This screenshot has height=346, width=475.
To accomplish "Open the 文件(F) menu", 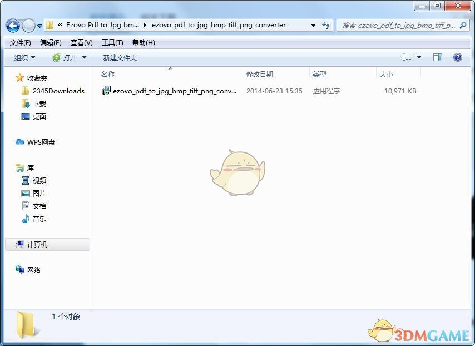I will coord(20,43).
